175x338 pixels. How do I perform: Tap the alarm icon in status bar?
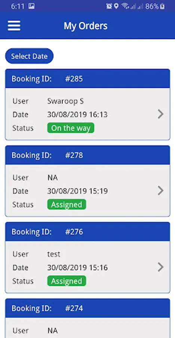[109, 6]
